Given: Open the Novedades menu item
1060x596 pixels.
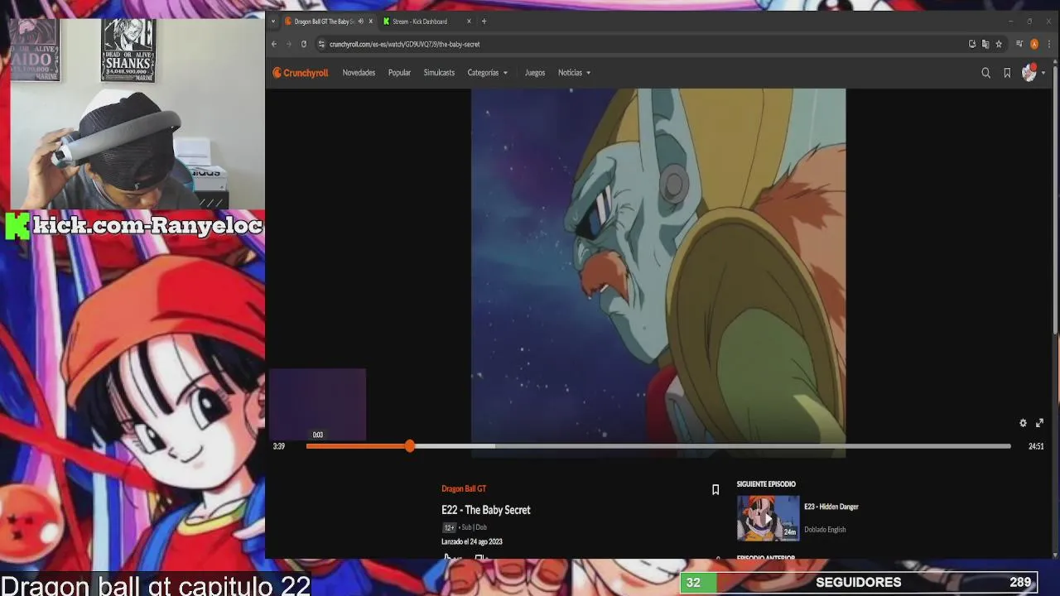Looking at the screenshot, I should pyautogui.click(x=359, y=73).
